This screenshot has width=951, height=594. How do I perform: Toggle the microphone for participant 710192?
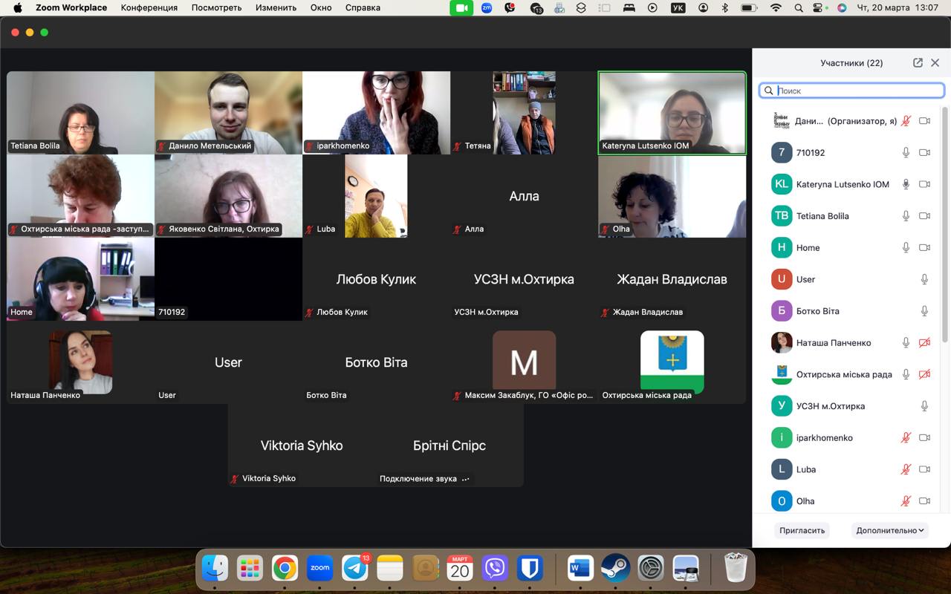click(x=906, y=152)
